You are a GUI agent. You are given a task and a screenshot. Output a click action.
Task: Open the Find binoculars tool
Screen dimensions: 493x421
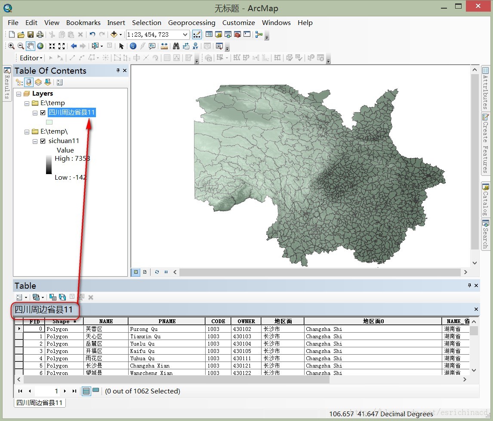pos(176,46)
